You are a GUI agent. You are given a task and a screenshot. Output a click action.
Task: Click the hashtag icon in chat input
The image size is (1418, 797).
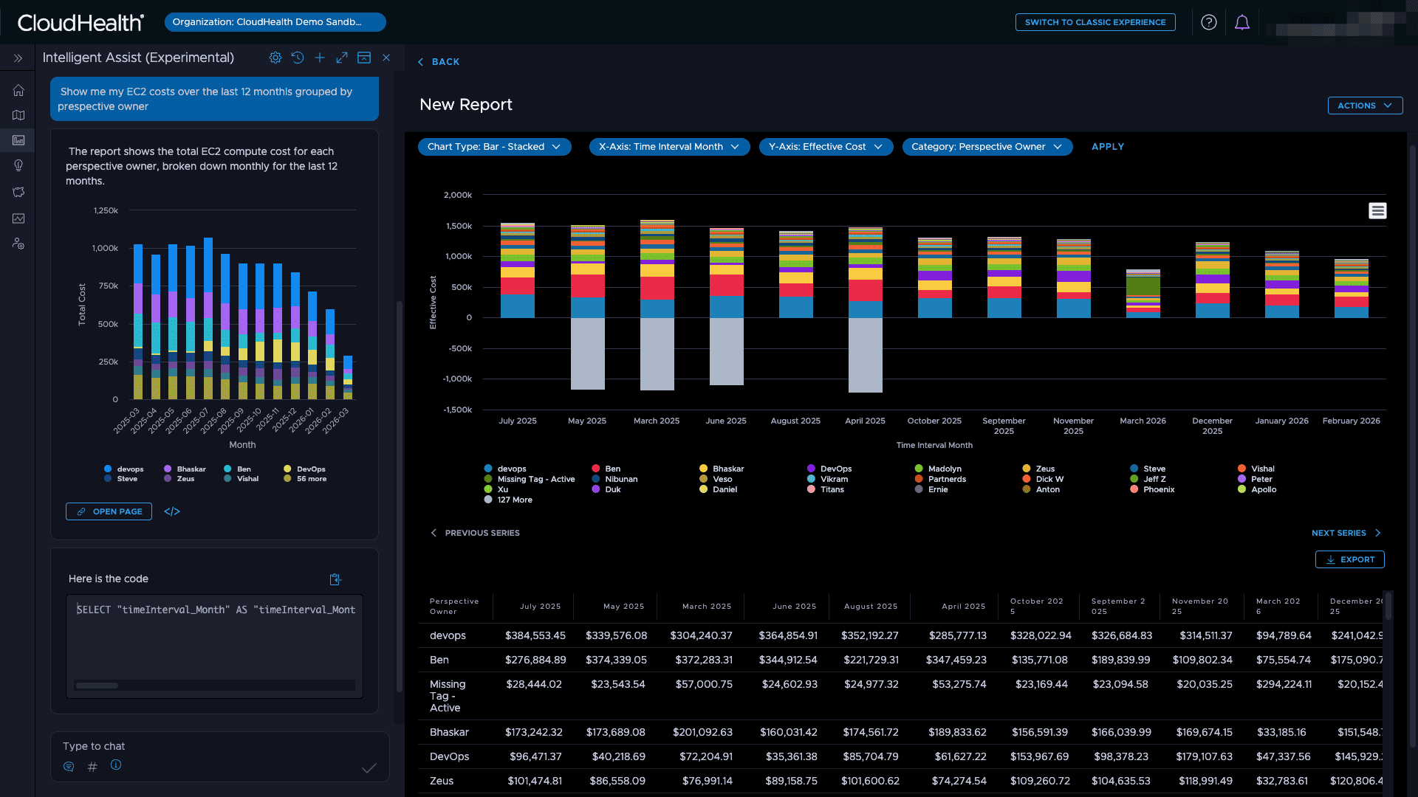tap(92, 767)
